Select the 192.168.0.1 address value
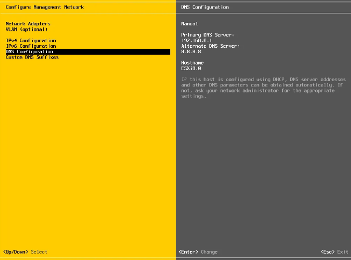 point(196,40)
